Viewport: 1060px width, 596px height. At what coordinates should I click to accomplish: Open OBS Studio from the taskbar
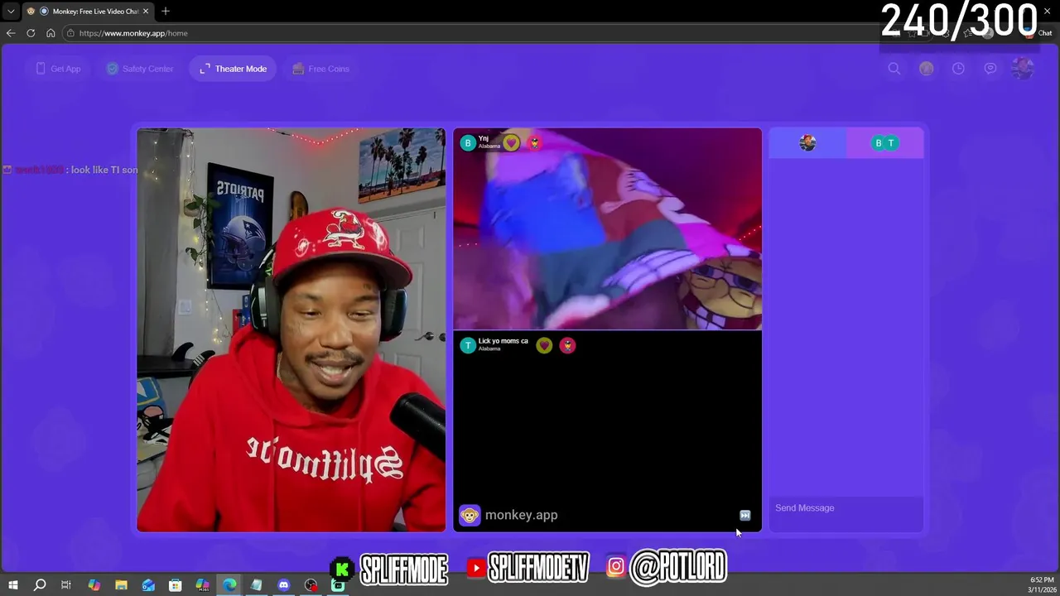coord(311,585)
